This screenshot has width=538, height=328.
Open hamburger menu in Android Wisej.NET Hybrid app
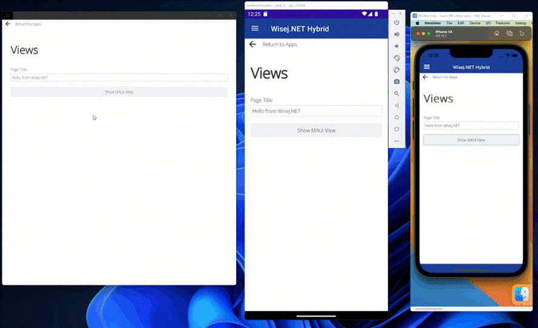pyautogui.click(x=255, y=28)
